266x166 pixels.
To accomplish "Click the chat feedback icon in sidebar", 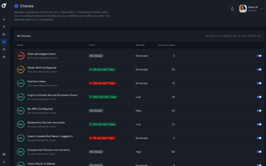I will pos(4,154).
